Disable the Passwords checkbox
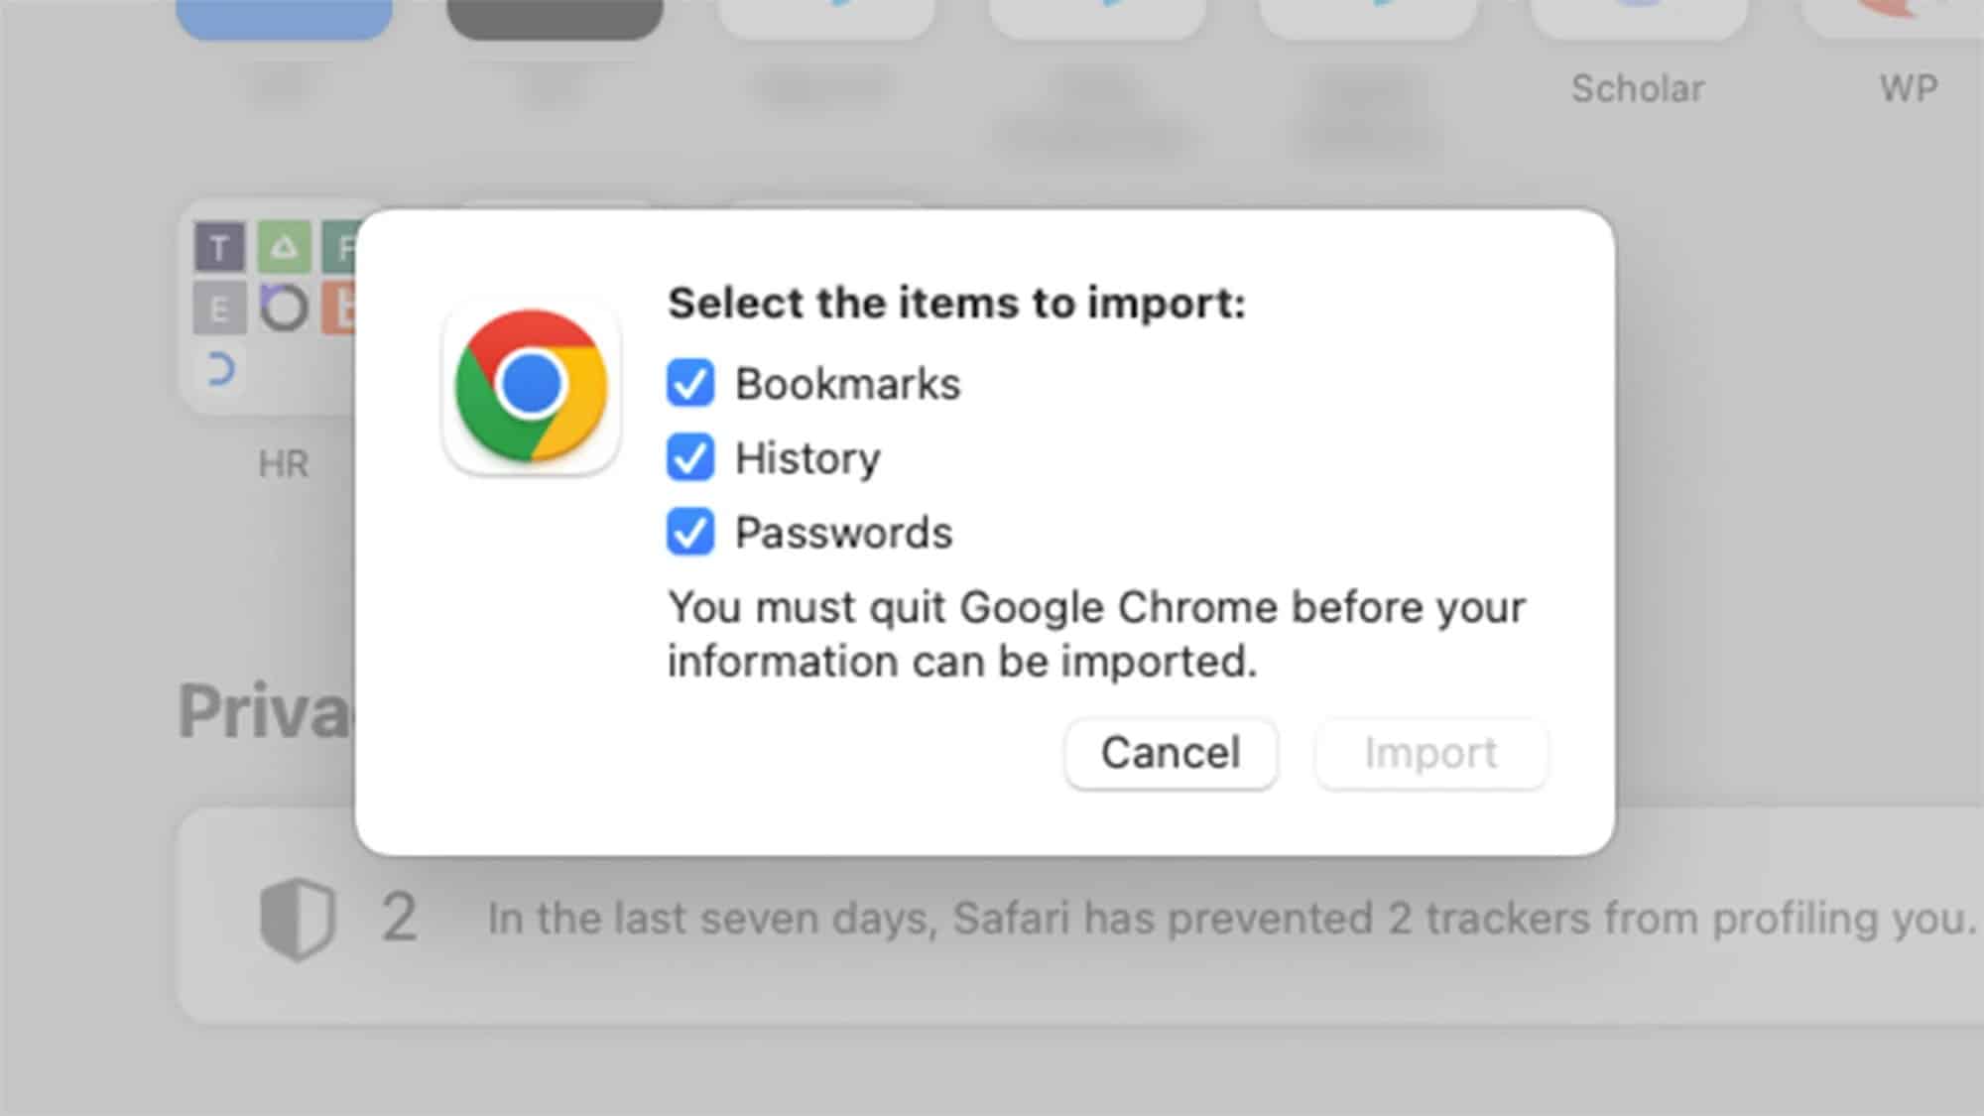 [x=690, y=533]
